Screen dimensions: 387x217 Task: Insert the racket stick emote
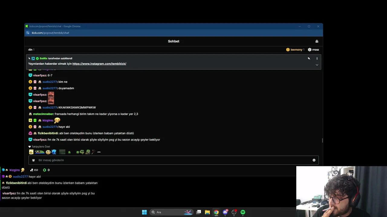[x=93, y=152]
